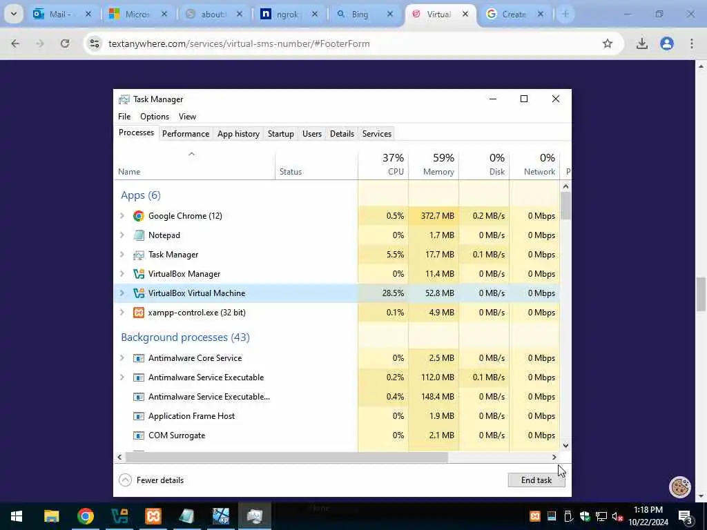Click the Chrome profile avatar icon
This screenshot has height=530, width=707.
tap(667, 43)
